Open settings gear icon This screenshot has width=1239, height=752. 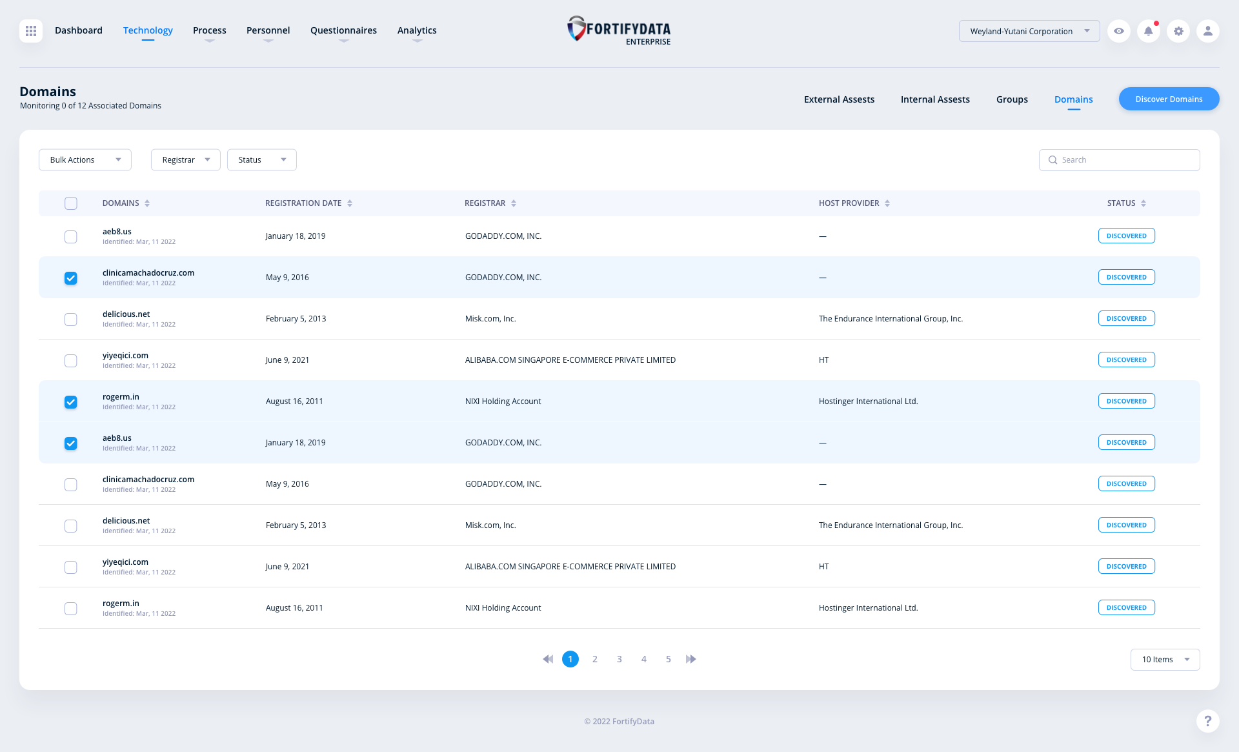[x=1178, y=31]
